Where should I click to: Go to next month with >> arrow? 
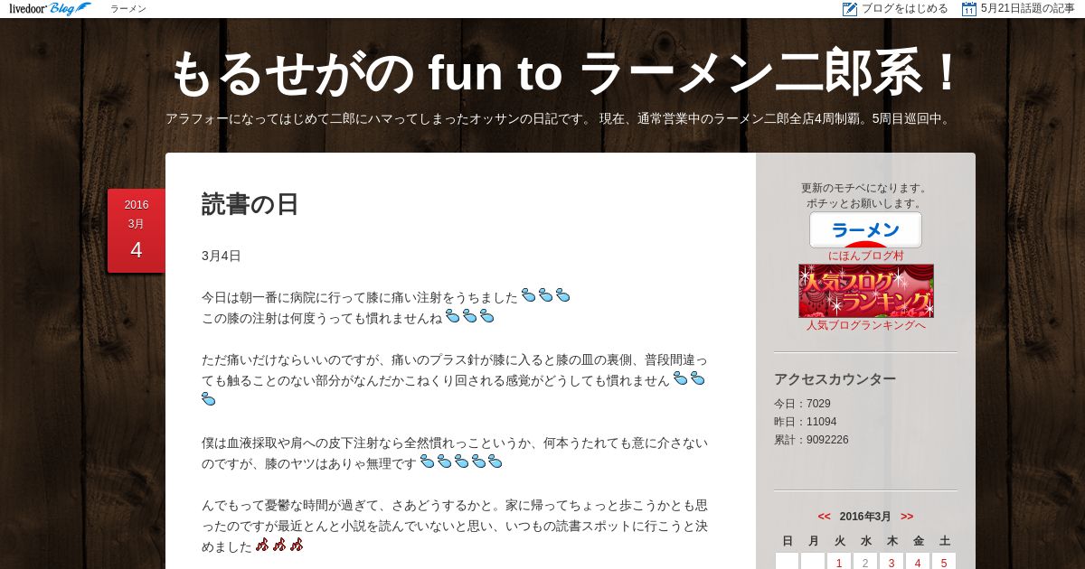(907, 517)
